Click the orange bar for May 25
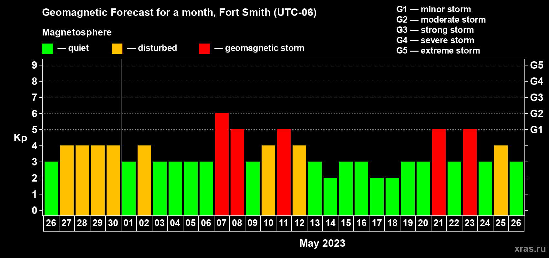Screen dimensions: 549x258 point(501,181)
